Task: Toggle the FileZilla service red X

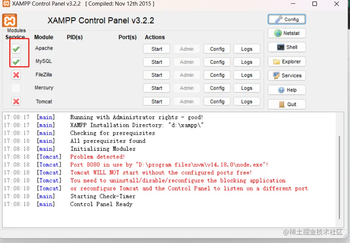Action: pyautogui.click(x=16, y=75)
